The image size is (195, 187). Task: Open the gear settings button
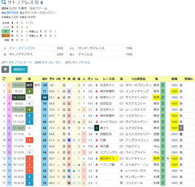pyautogui.click(x=5, y=69)
